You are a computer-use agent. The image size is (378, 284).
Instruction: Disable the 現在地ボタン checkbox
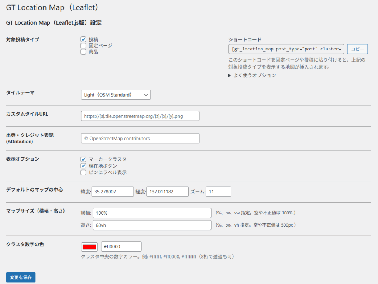83,166
